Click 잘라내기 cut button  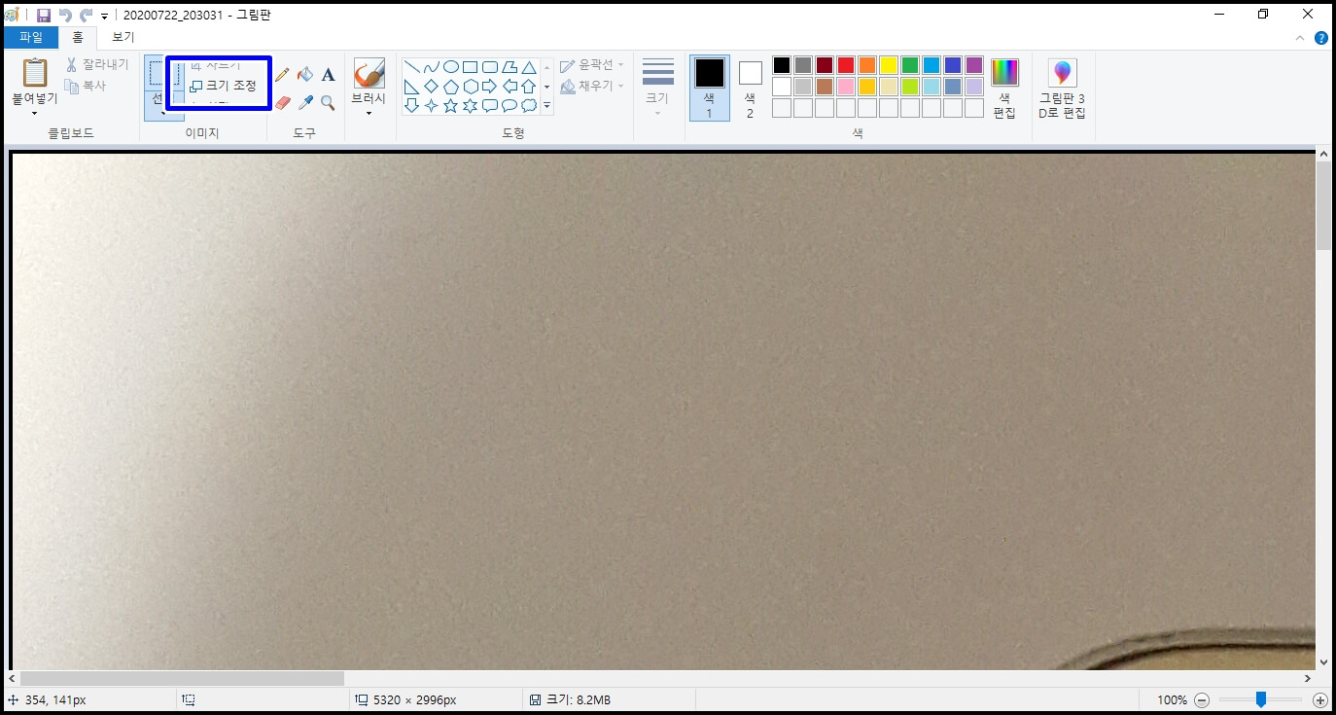coord(96,65)
